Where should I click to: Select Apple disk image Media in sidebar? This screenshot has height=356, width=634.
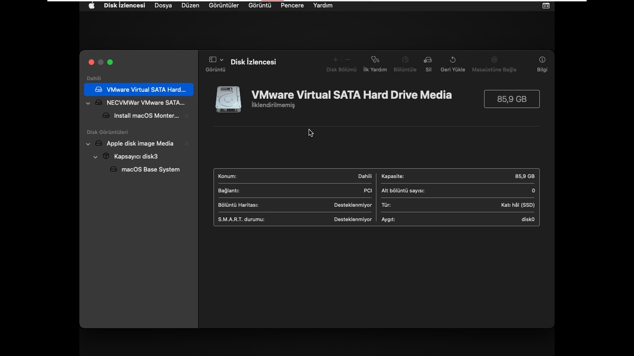tap(139, 143)
